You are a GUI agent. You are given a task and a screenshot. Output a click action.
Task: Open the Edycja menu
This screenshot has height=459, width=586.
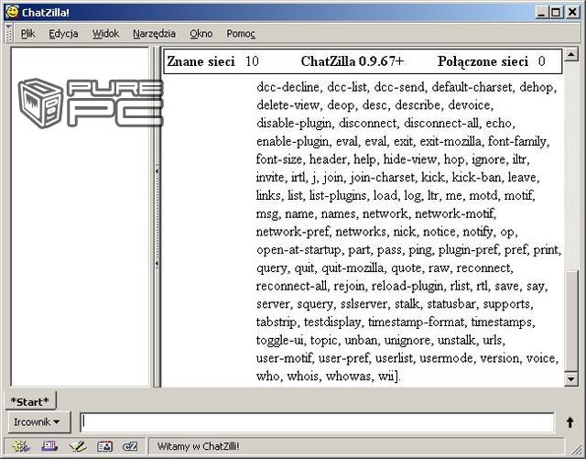63,33
